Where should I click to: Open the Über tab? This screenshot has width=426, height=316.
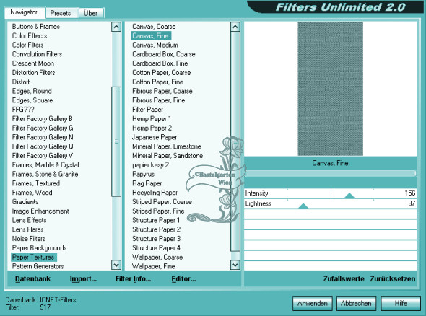[90, 13]
